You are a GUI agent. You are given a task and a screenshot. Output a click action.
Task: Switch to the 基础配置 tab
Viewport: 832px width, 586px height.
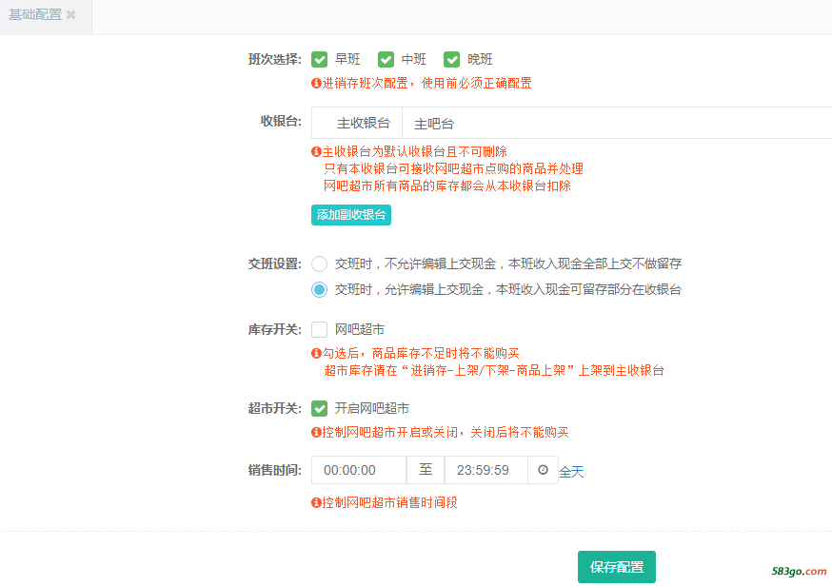35,15
